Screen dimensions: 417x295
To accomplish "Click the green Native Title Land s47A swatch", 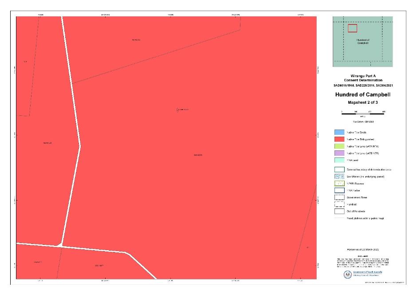I will pyautogui.click(x=339, y=146).
